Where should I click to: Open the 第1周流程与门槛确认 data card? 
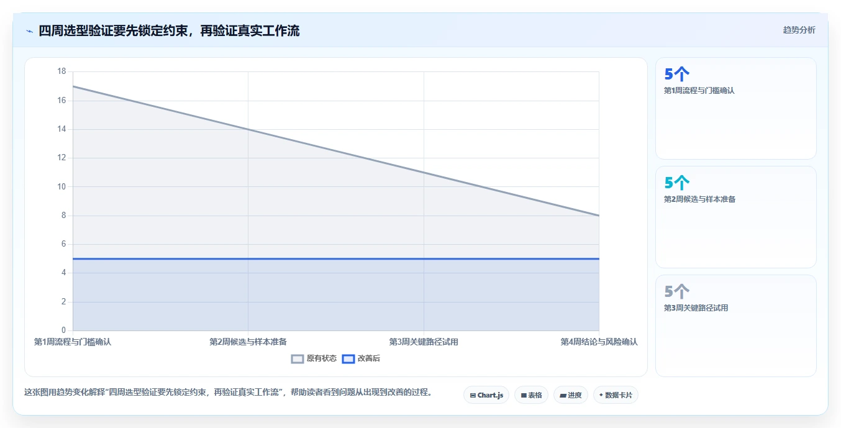(x=735, y=108)
